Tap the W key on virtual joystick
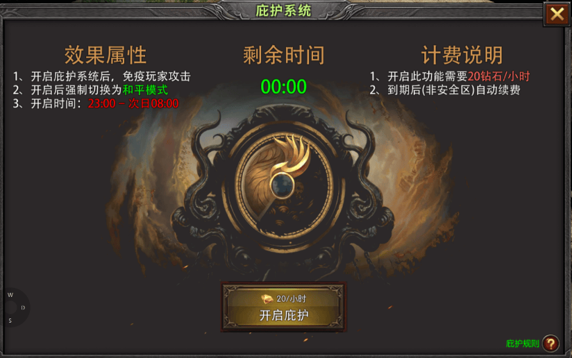This screenshot has height=358, width=572. coord(10,295)
